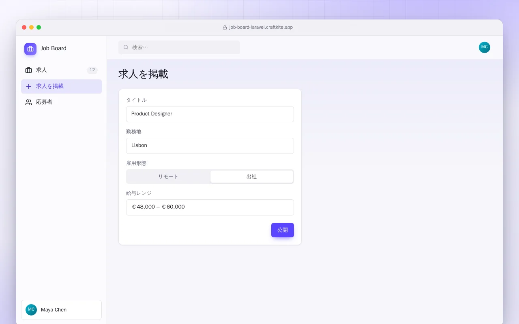Click the Job Board briefcase logo icon
The height and width of the screenshot is (324, 519).
30,49
